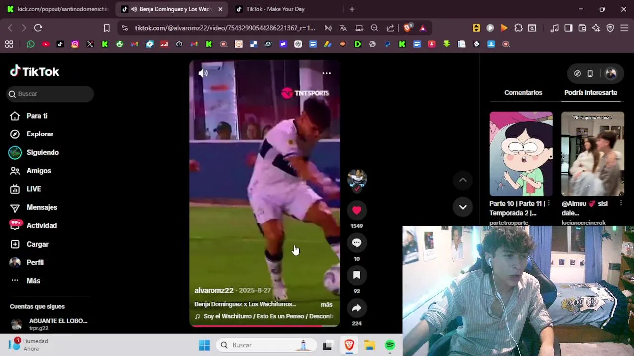Switch to the kick.com popout tab
The width and height of the screenshot is (634, 356).
tap(58, 9)
